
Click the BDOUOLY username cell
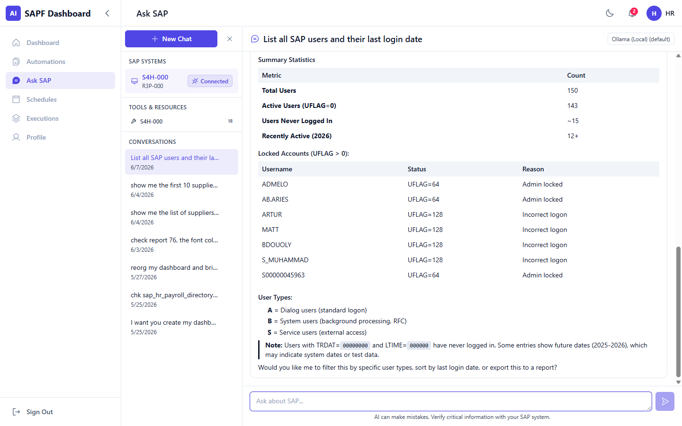point(277,245)
